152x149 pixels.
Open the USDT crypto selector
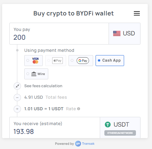point(120,127)
